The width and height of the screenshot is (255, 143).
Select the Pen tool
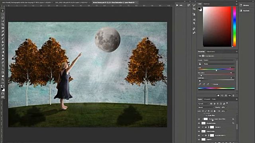3,62
